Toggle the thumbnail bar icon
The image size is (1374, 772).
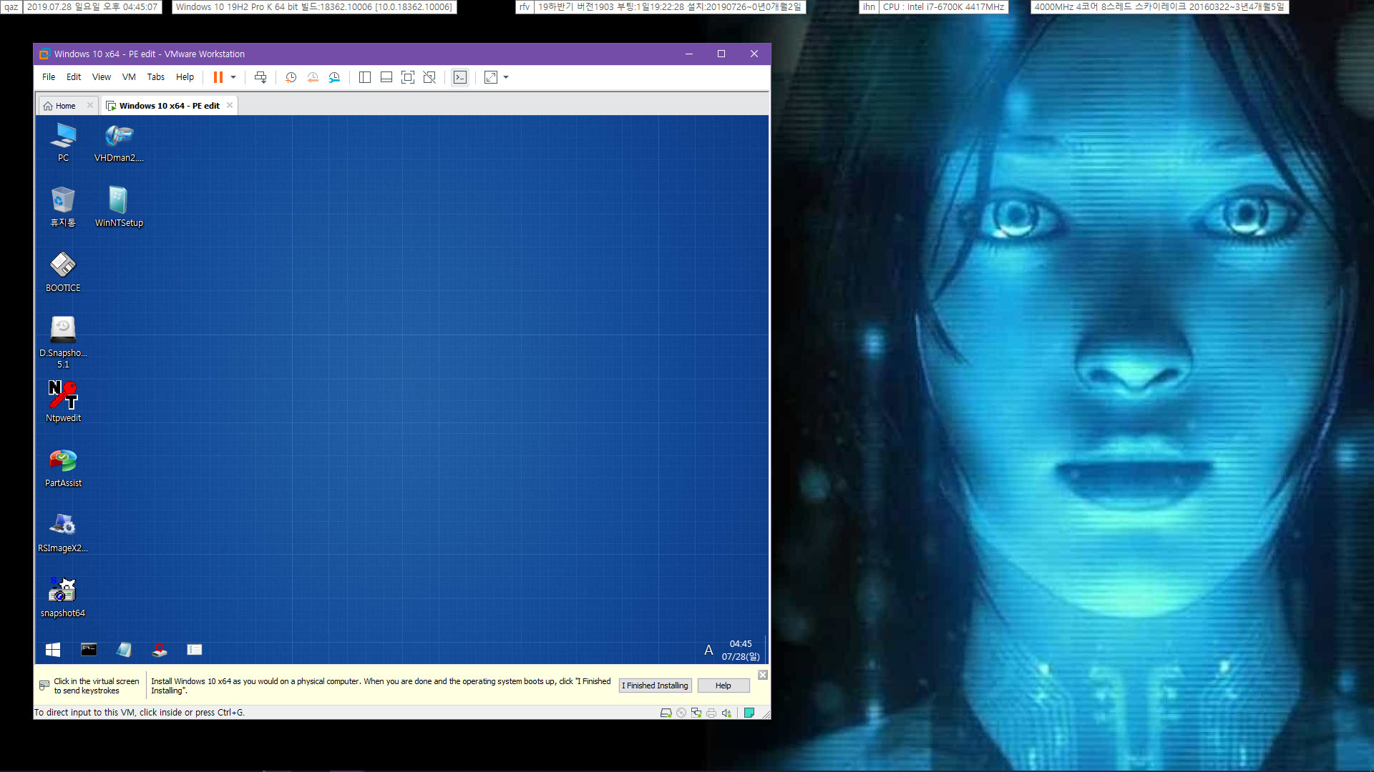click(386, 77)
